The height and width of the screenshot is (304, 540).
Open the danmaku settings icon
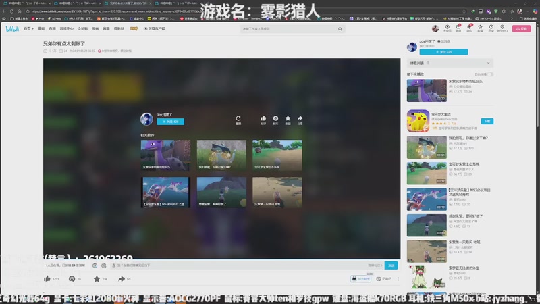(x=104, y=265)
